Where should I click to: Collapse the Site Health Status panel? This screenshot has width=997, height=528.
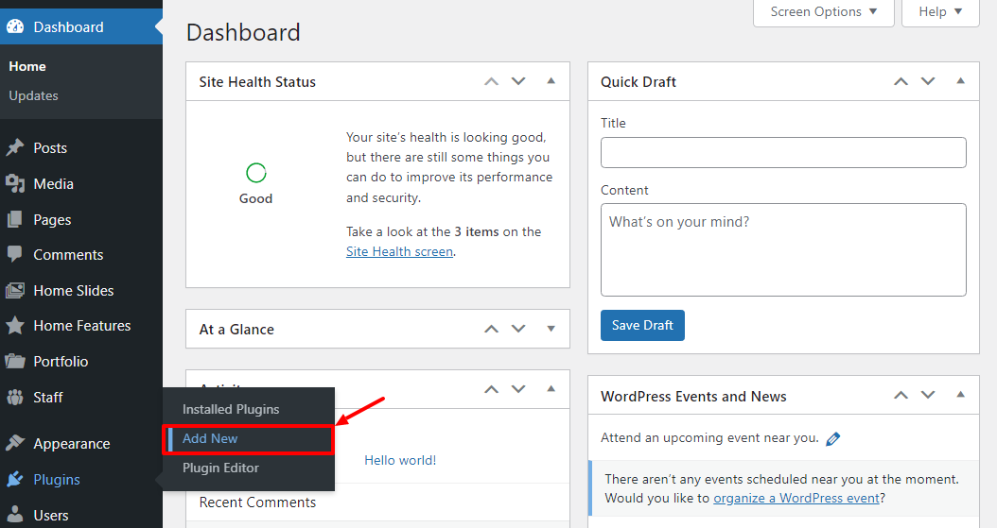[551, 81]
